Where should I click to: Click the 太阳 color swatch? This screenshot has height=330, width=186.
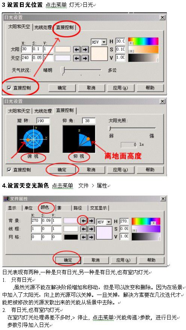(x=62, y=49)
